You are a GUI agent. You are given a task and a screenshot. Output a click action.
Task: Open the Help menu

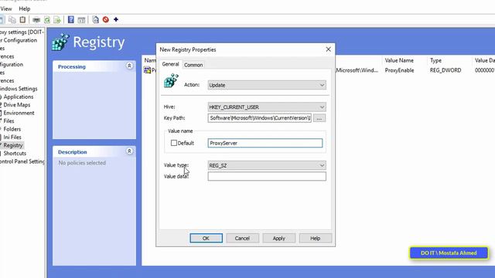click(x=24, y=8)
